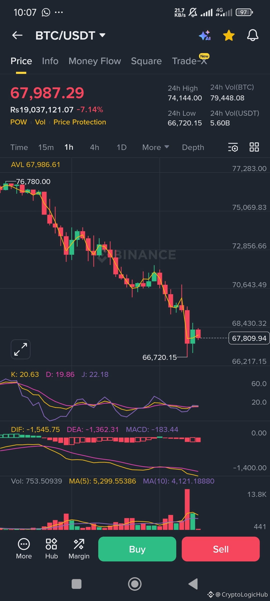
Task: Switch to the Info tab
Action: click(x=50, y=61)
